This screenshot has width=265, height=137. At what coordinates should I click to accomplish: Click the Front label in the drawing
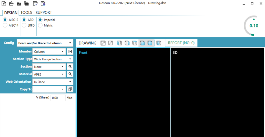click(x=83, y=53)
